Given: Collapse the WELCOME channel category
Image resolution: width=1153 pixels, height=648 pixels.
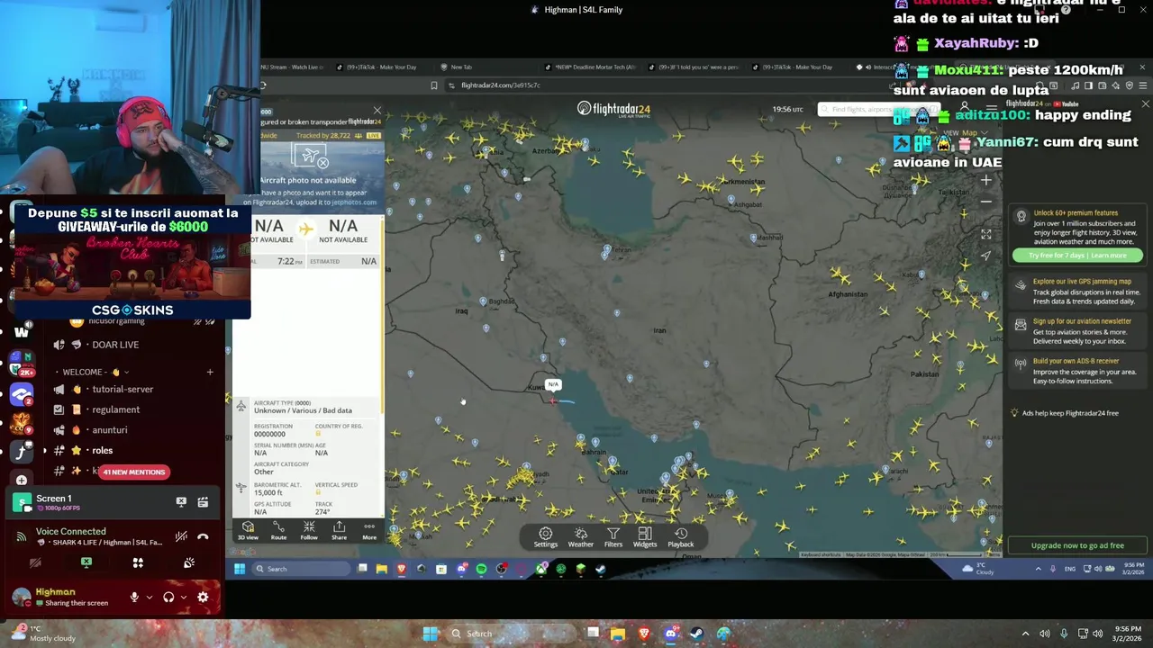Looking at the screenshot, I should 95,372.
